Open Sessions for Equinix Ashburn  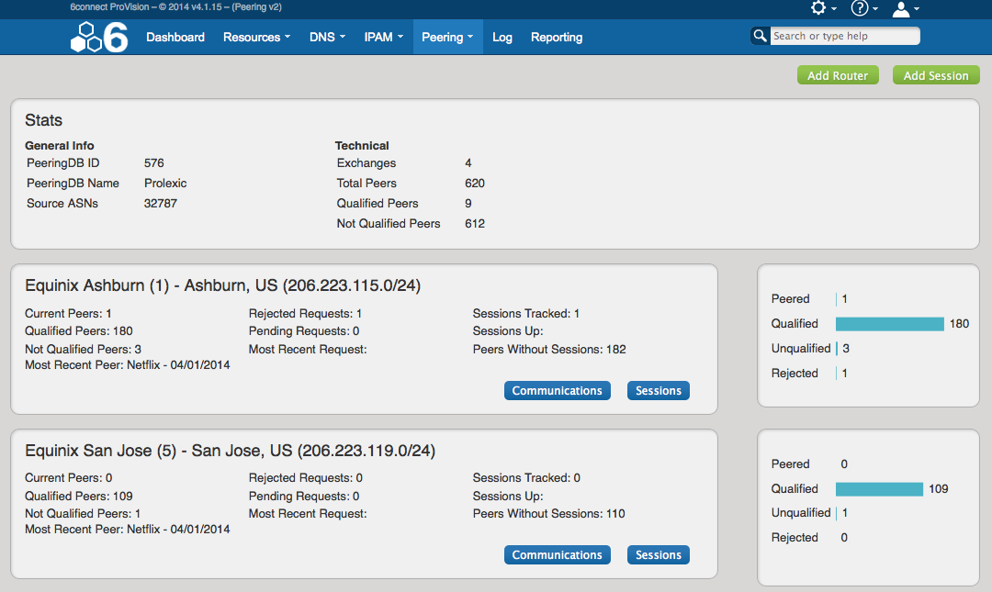[x=658, y=391]
